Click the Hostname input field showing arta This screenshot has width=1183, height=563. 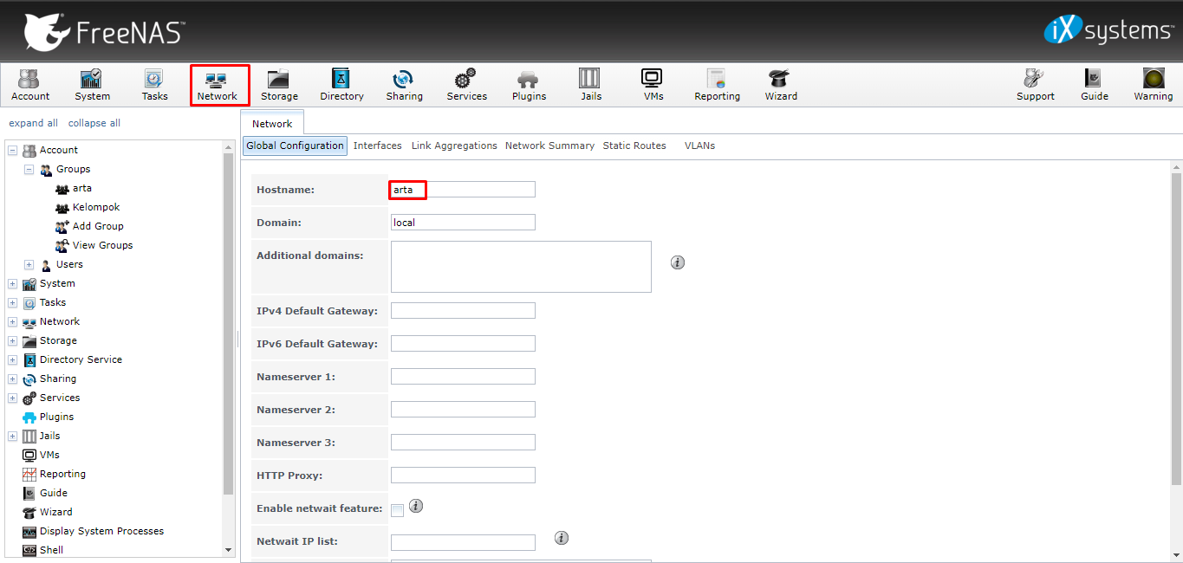pos(462,189)
